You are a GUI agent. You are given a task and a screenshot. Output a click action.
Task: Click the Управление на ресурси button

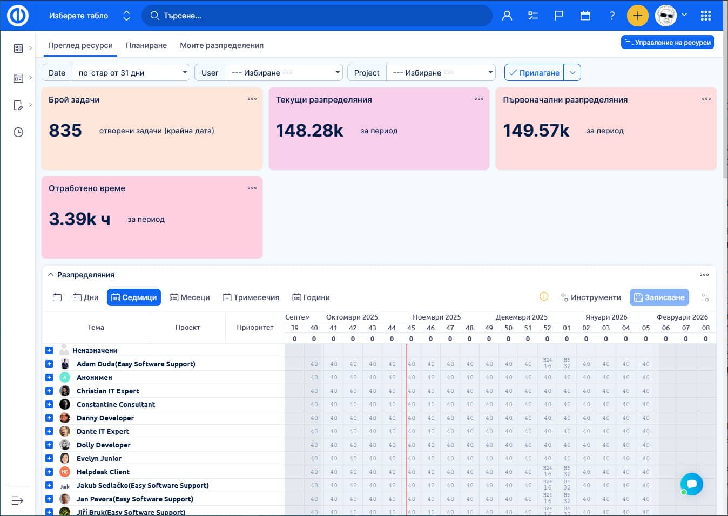(668, 42)
